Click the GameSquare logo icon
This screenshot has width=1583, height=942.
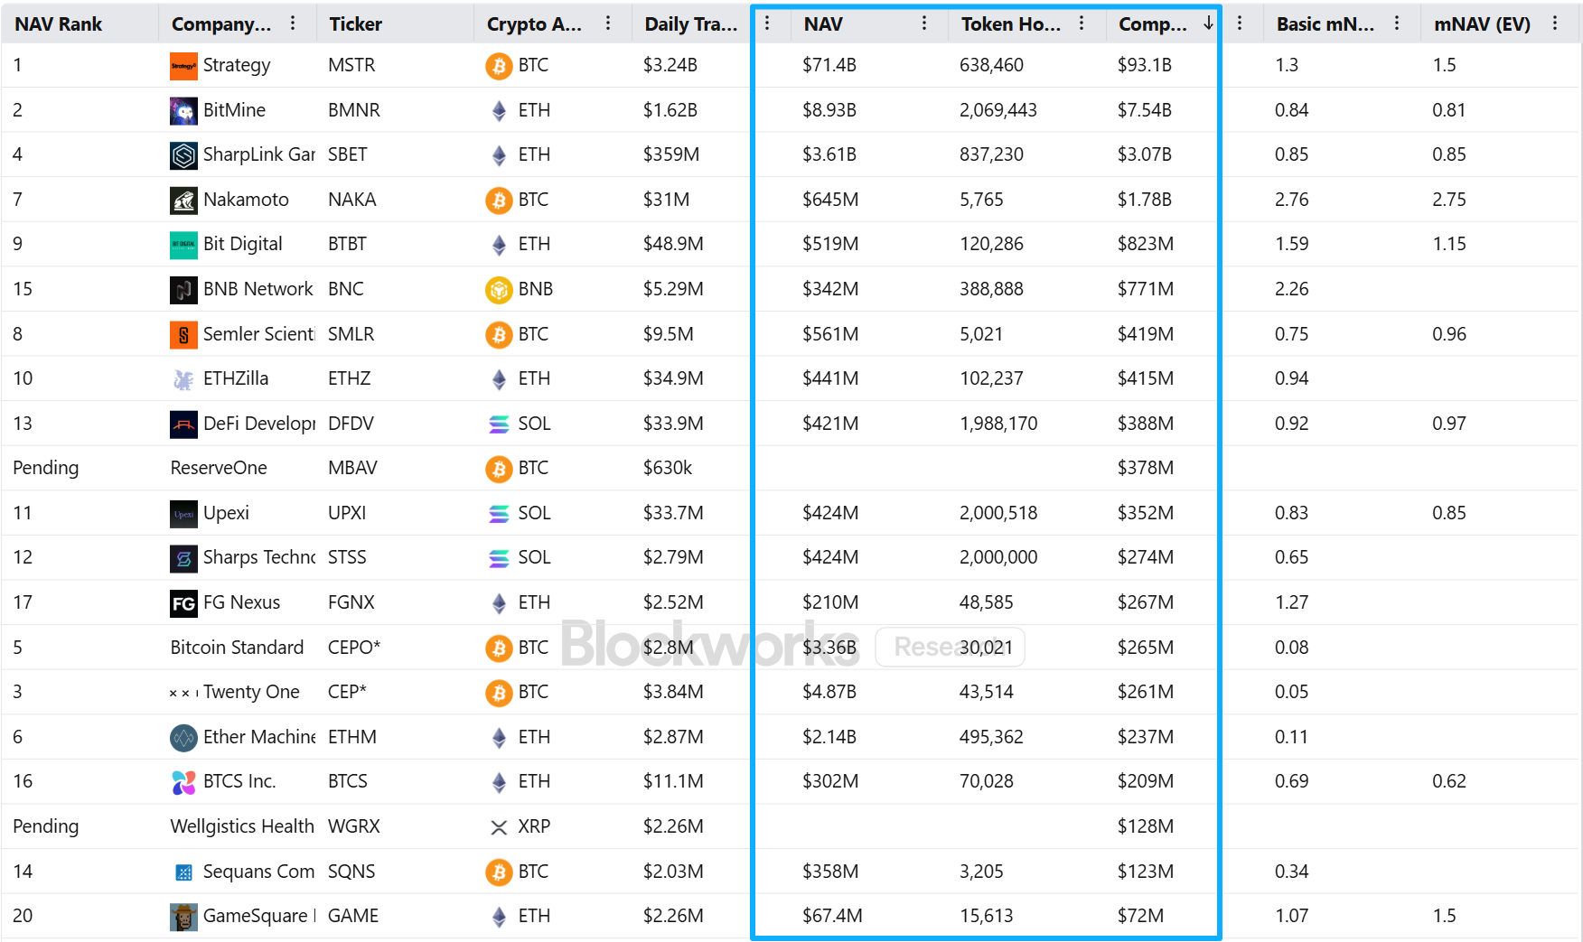point(183,917)
